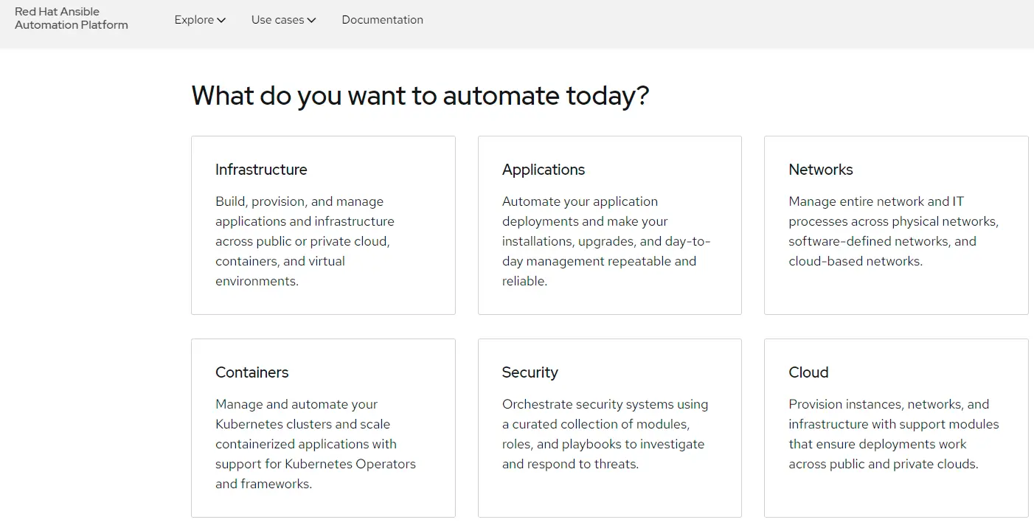The width and height of the screenshot is (1034, 531).
Task: Open the Documentation page
Action: pyautogui.click(x=382, y=20)
